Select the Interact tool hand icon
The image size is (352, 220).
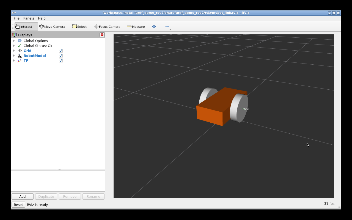pyautogui.click(x=18, y=26)
